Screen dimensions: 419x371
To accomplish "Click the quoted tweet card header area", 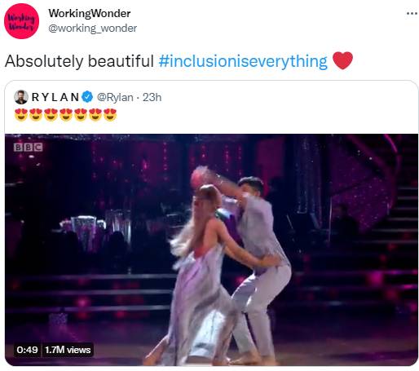I will pyautogui.click(x=211, y=107).
